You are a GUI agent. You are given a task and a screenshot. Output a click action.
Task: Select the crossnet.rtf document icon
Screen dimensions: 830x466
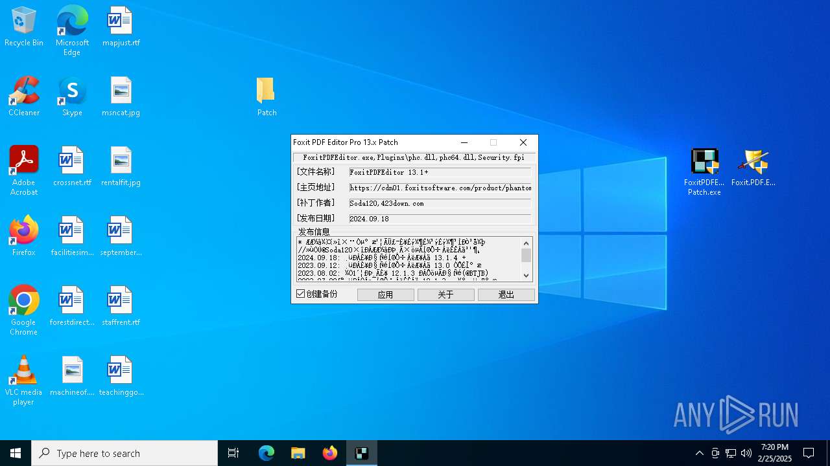(72, 167)
